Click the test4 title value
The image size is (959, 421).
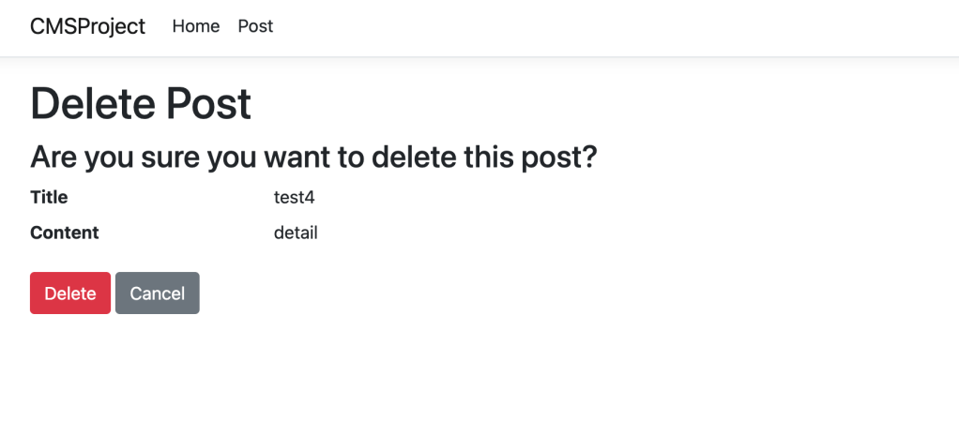click(295, 197)
